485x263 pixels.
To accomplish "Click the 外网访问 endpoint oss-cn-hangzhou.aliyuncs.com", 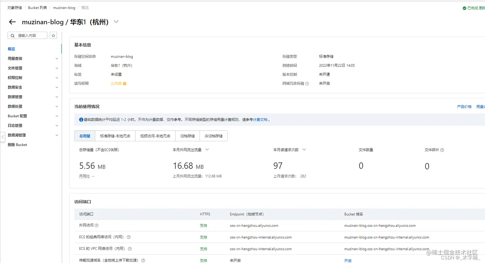I will coord(254,226).
